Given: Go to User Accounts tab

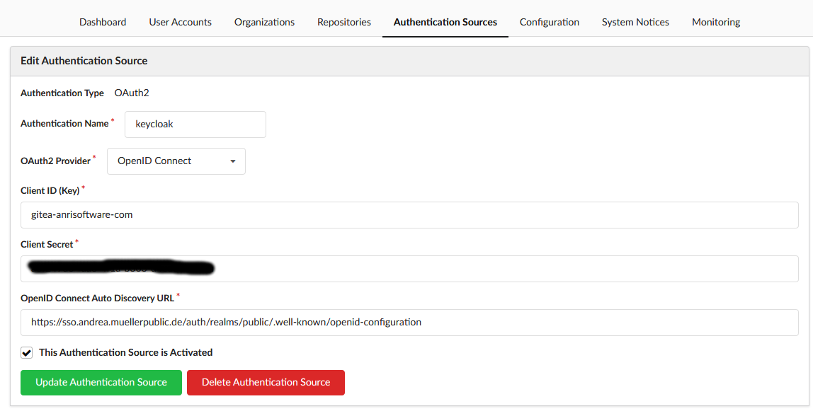Looking at the screenshot, I should point(181,22).
